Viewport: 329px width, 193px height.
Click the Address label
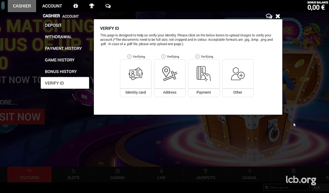click(x=170, y=92)
